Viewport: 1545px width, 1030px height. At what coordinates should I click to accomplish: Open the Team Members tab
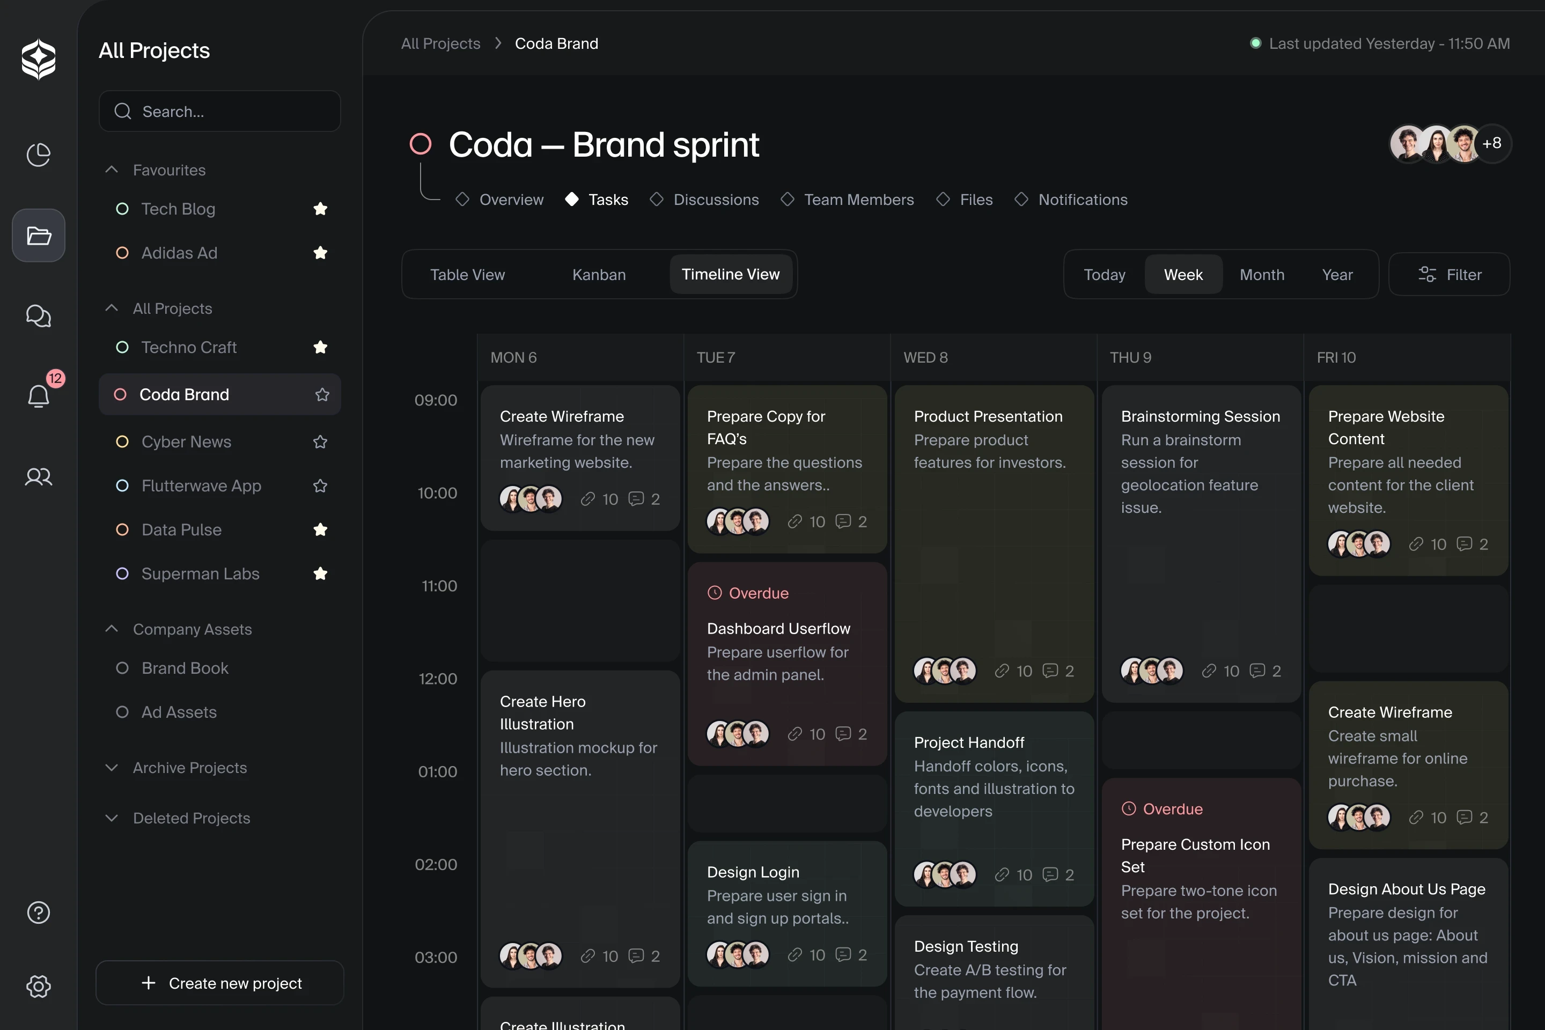click(x=848, y=200)
